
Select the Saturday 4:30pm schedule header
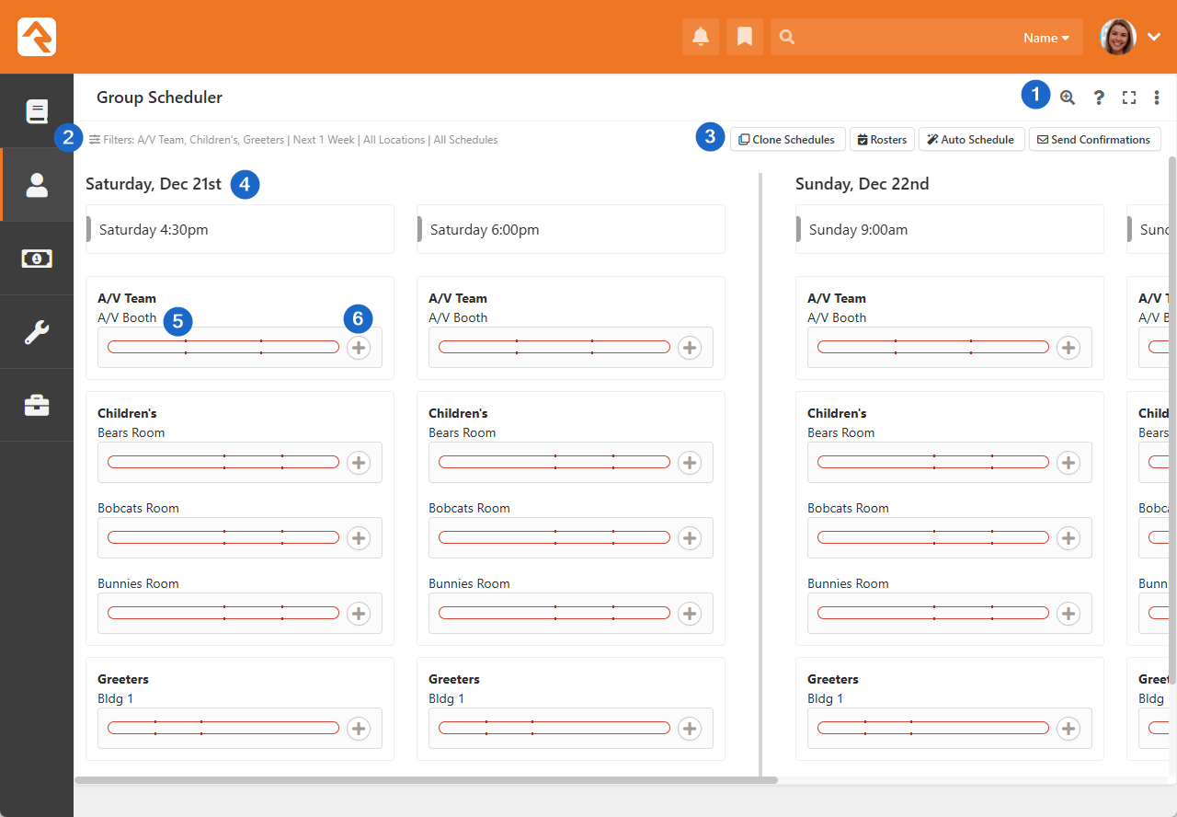tap(240, 229)
